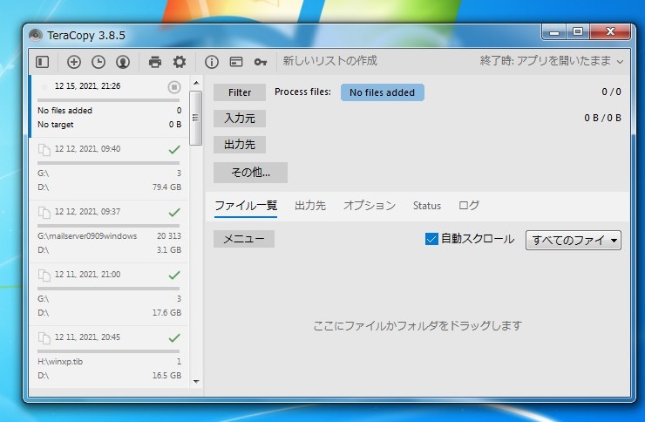Open the license key icon
Image resolution: width=645 pixels, height=422 pixels.
[x=261, y=62]
